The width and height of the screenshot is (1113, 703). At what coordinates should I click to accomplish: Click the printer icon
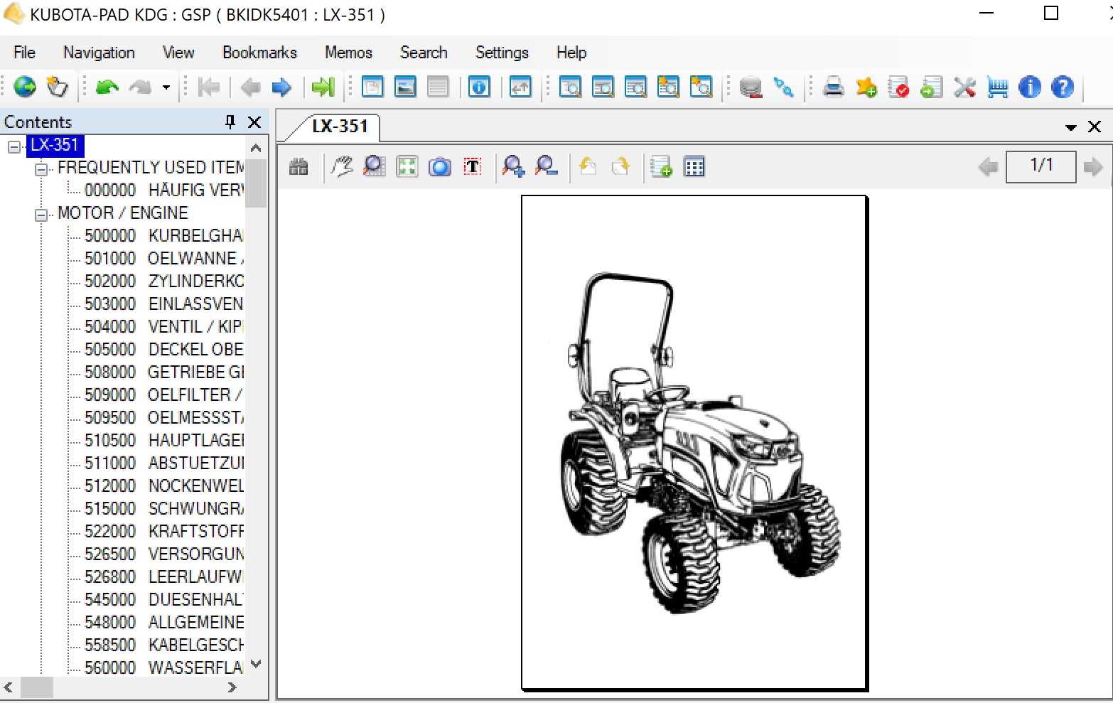(x=833, y=87)
